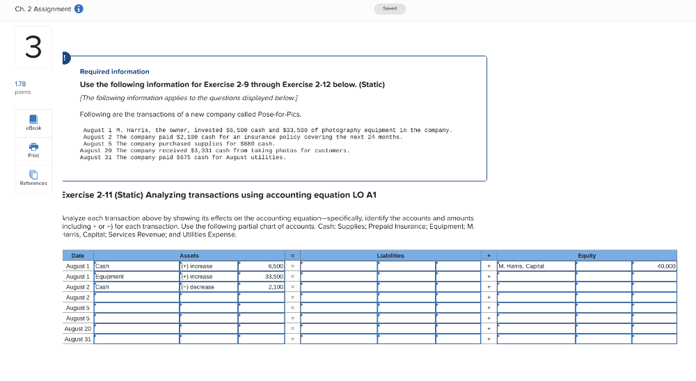Click August 1 liabilities account cell
Viewport: 696px width, 381px height.
[x=339, y=266]
